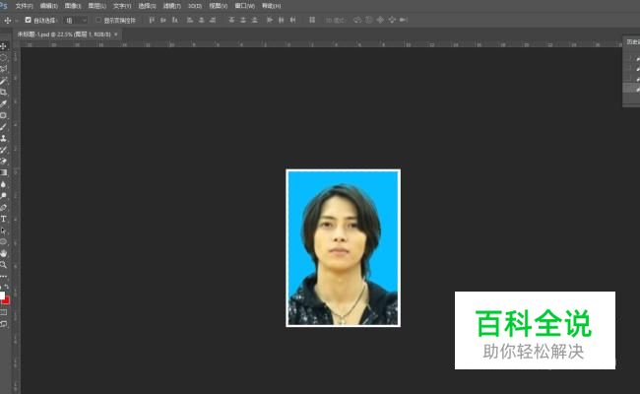
Task: Click Distribute Bottom Edges in options bar
Action: pos(254,20)
